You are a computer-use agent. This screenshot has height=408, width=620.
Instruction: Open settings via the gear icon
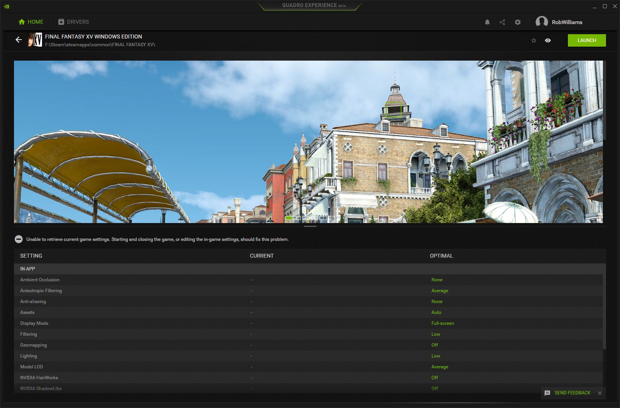tap(517, 22)
